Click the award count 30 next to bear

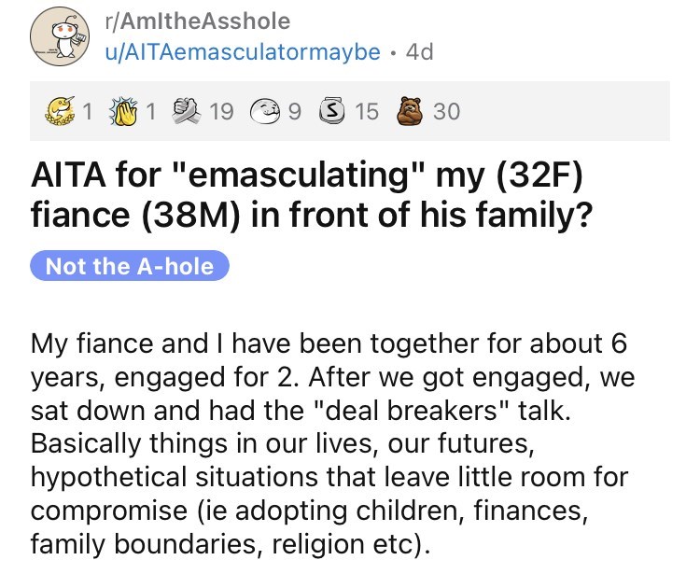coord(446,112)
